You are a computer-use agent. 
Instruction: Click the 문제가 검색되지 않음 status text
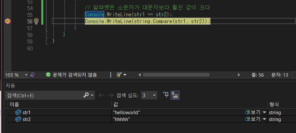point(75,75)
